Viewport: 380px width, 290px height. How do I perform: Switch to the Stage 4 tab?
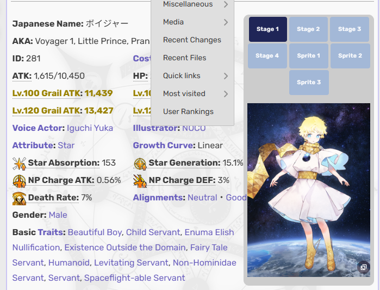267,56
